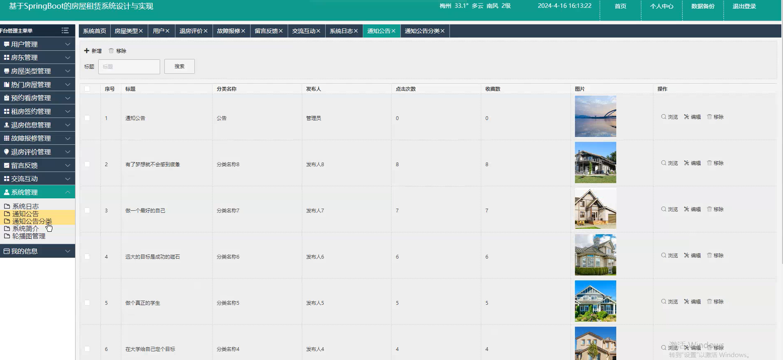Check the checkbox for row 6 在大学给自己定个目标
The image size is (783, 360).
87,349
